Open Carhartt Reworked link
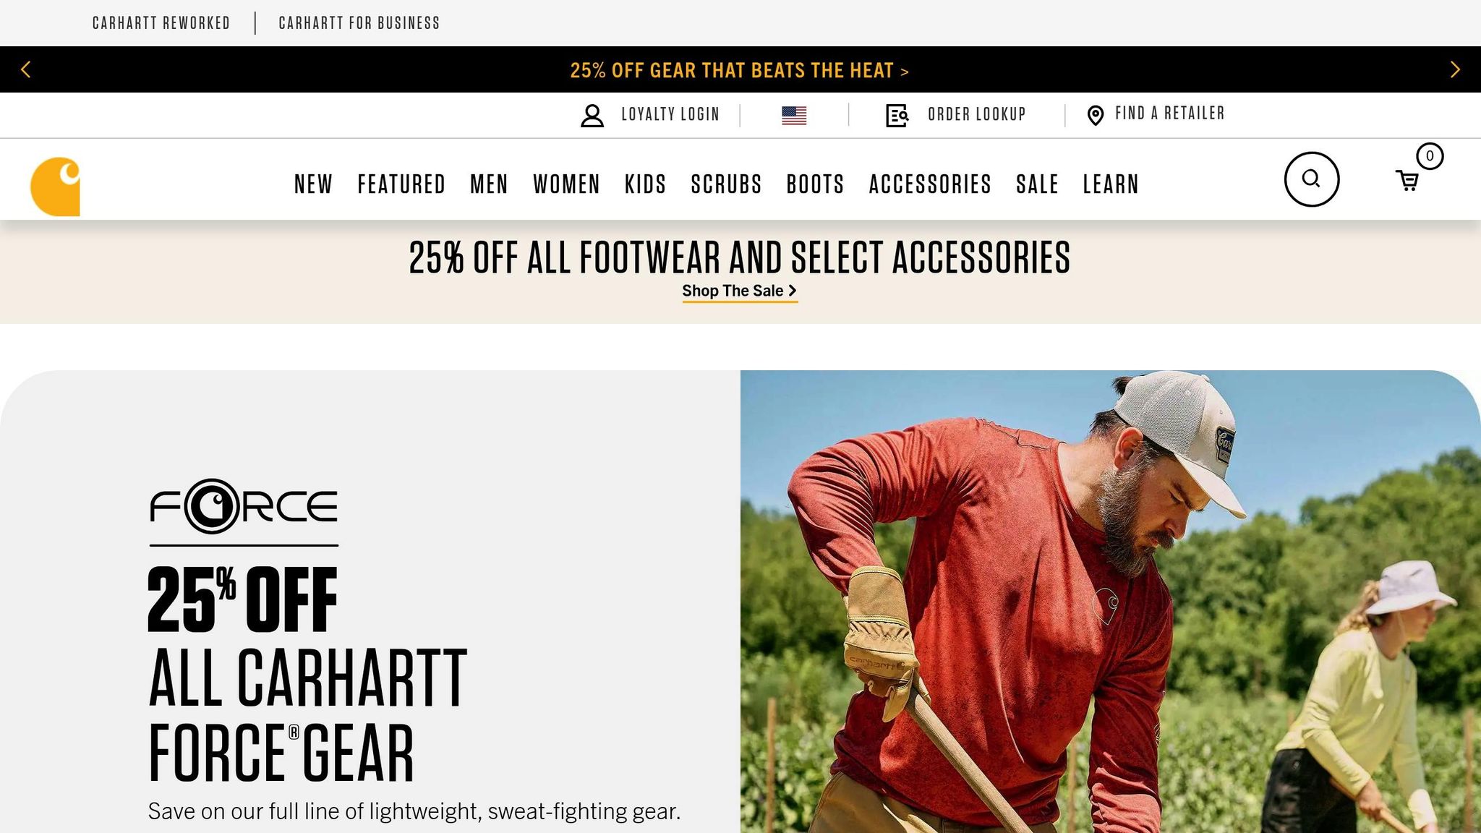Screen dimensions: 1481x833 pyautogui.click(x=161, y=23)
